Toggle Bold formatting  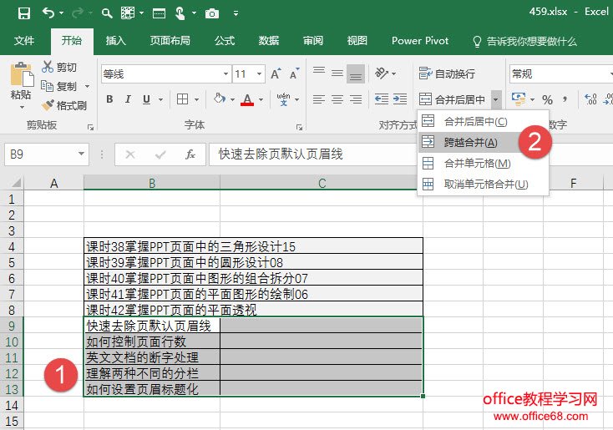109,100
